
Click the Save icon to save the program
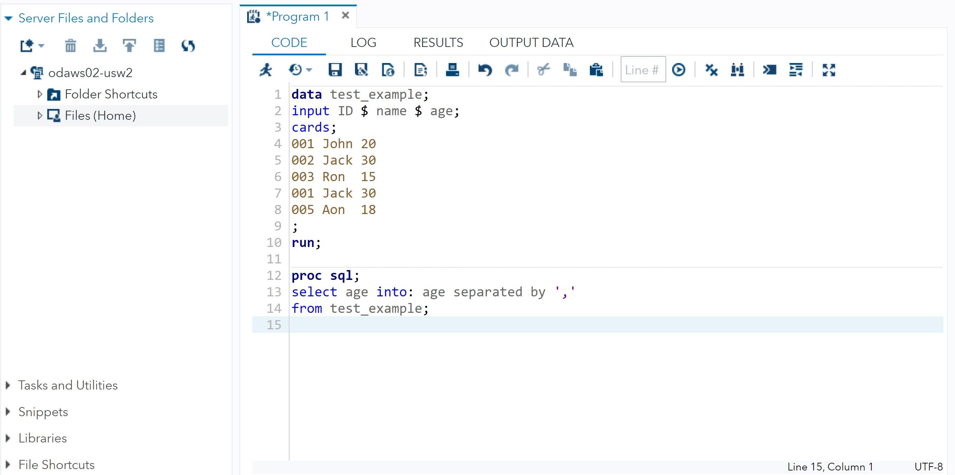pyautogui.click(x=334, y=69)
